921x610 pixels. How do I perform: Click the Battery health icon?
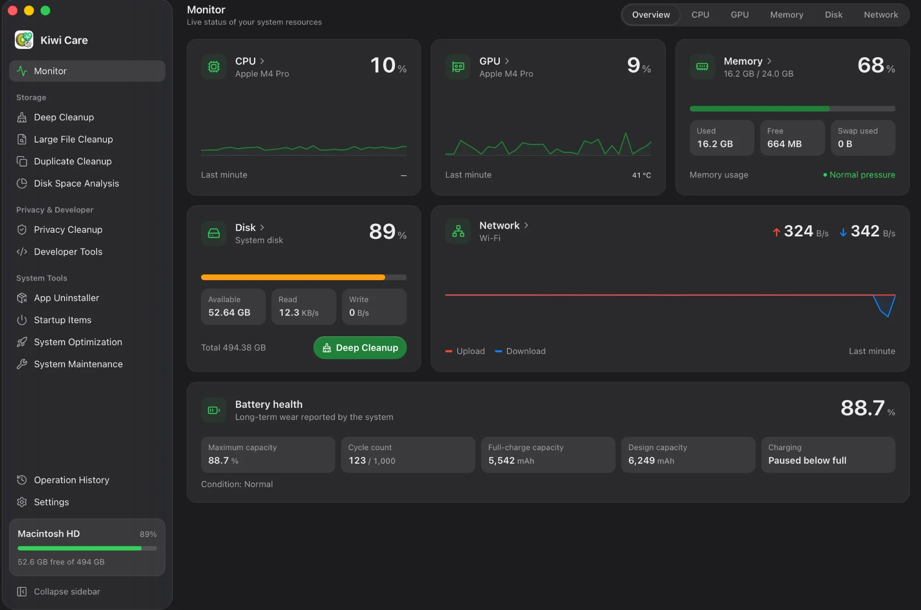coord(214,410)
